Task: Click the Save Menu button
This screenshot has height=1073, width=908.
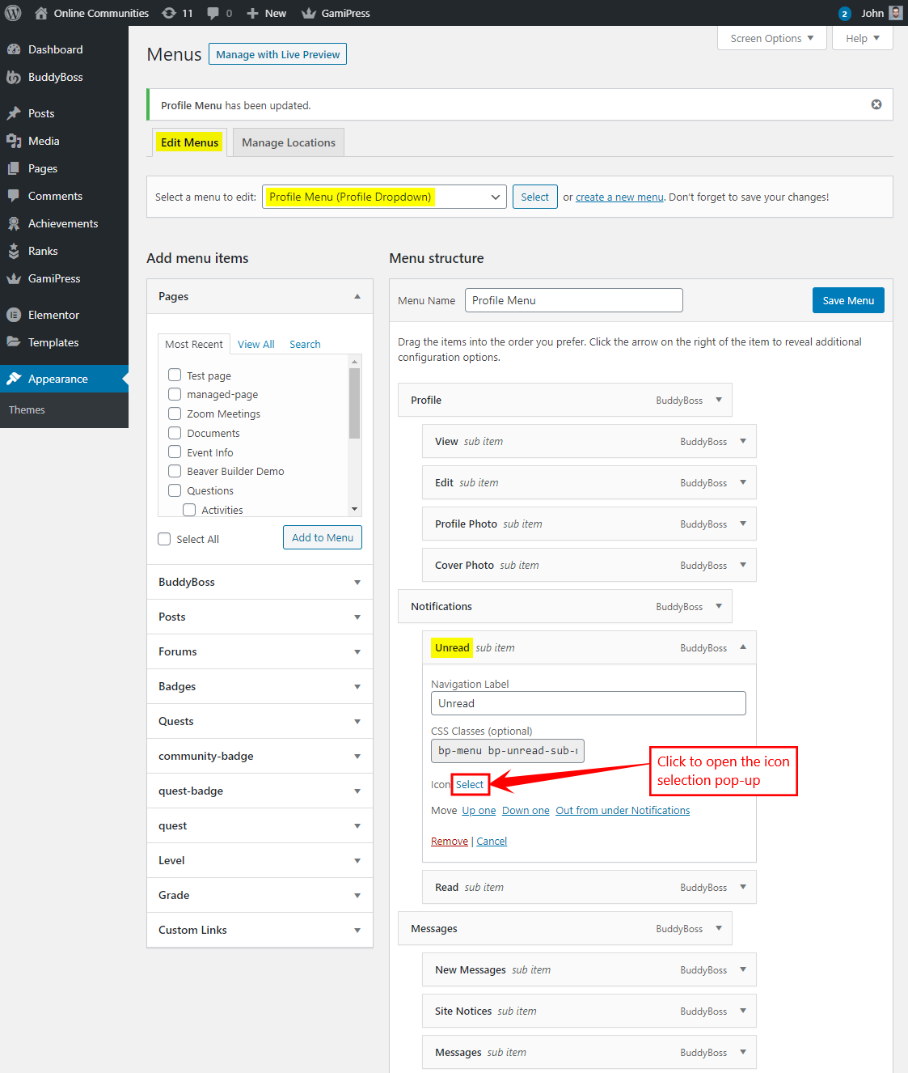Action: click(847, 300)
